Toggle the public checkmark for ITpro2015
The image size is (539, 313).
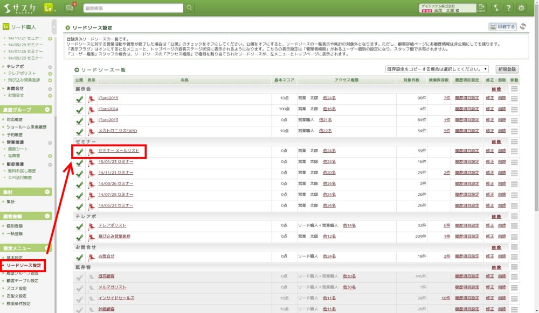point(79,98)
